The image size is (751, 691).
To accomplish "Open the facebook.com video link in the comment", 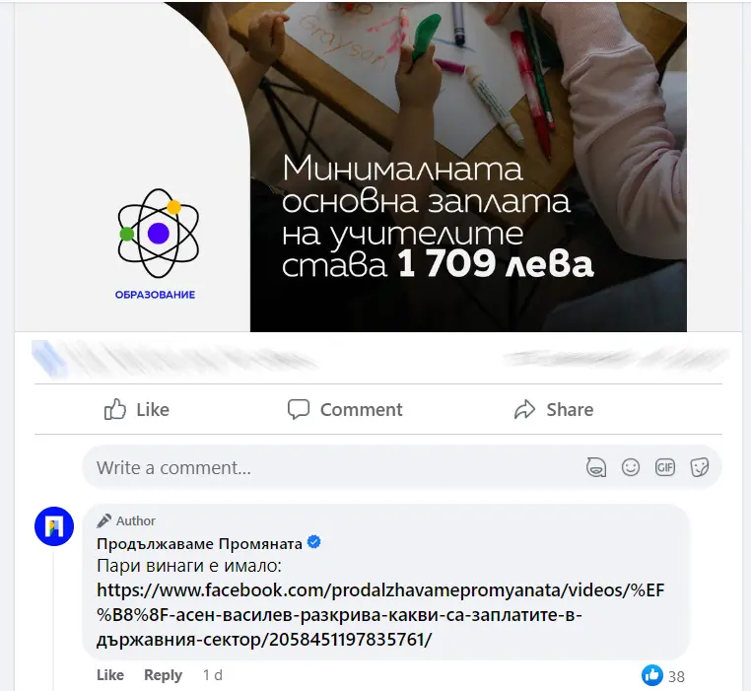I will pos(380,614).
